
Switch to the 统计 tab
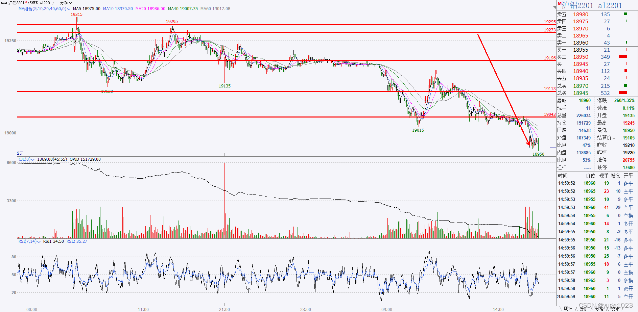[x=615, y=309]
